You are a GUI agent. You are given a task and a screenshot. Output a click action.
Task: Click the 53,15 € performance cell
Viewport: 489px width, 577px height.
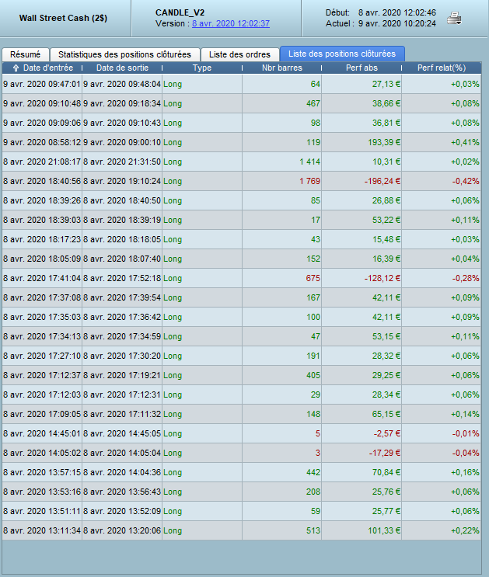[x=362, y=337]
